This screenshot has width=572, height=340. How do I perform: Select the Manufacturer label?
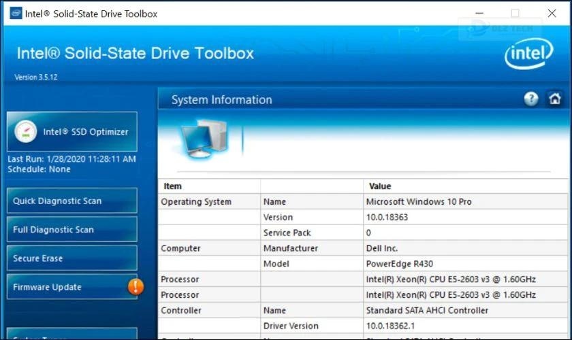click(x=290, y=248)
